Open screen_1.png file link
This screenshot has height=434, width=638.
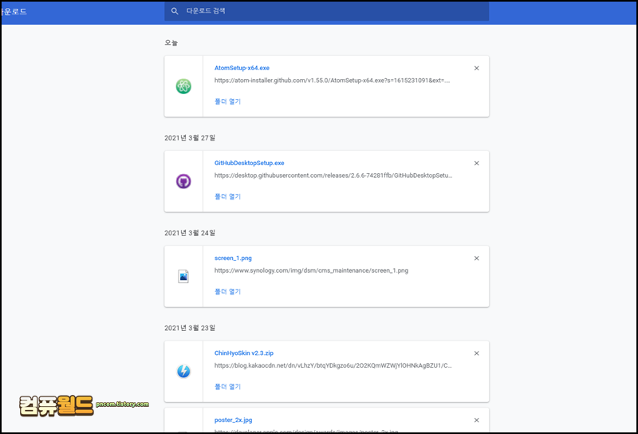pos(233,258)
